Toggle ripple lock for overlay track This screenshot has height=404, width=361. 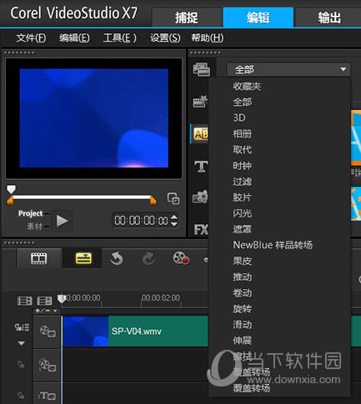(x=21, y=364)
